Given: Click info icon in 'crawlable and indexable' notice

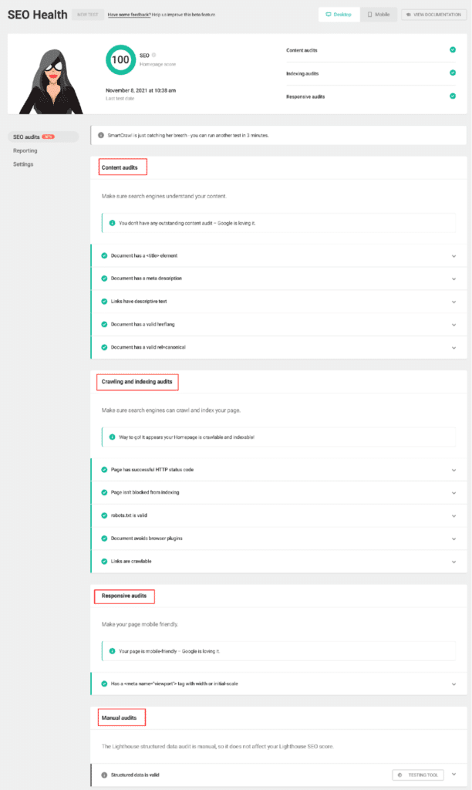Looking at the screenshot, I should pos(112,437).
